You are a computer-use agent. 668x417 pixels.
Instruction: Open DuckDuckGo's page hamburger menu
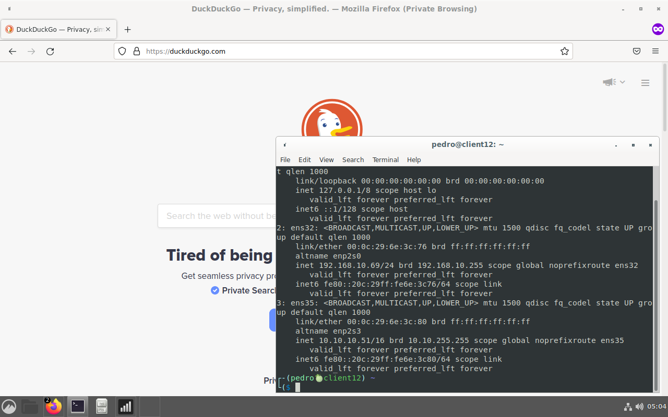pyautogui.click(x=645, y=82)
